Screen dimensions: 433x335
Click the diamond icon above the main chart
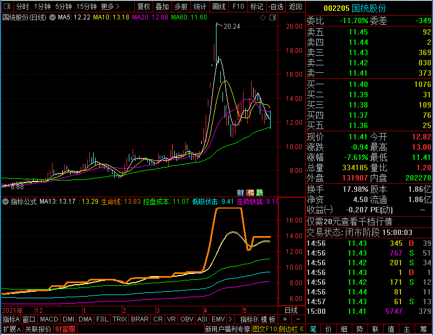[x=263, y=18]
